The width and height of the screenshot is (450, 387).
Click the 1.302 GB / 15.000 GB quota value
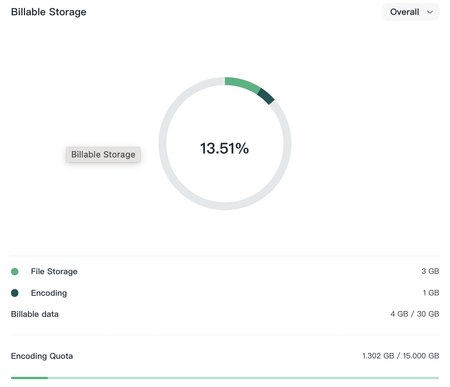click(x=400, y=356)
